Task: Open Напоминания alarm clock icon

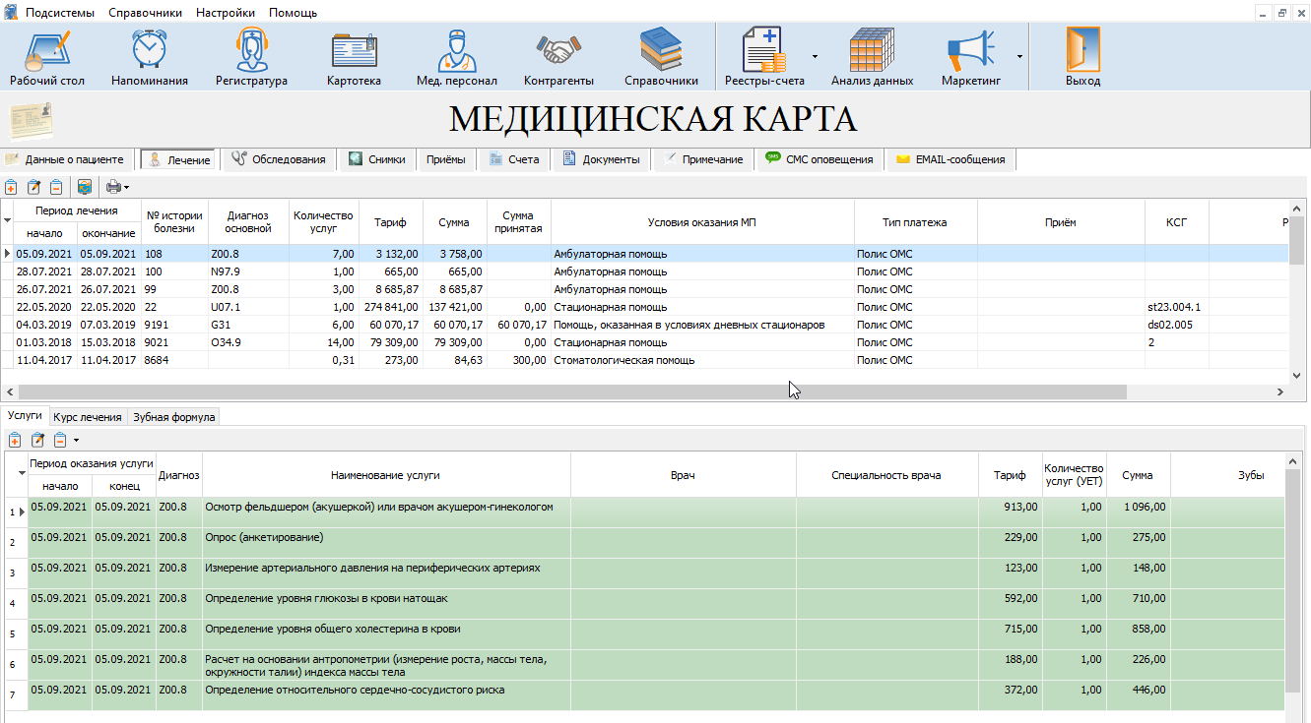Action: [149, 57]
